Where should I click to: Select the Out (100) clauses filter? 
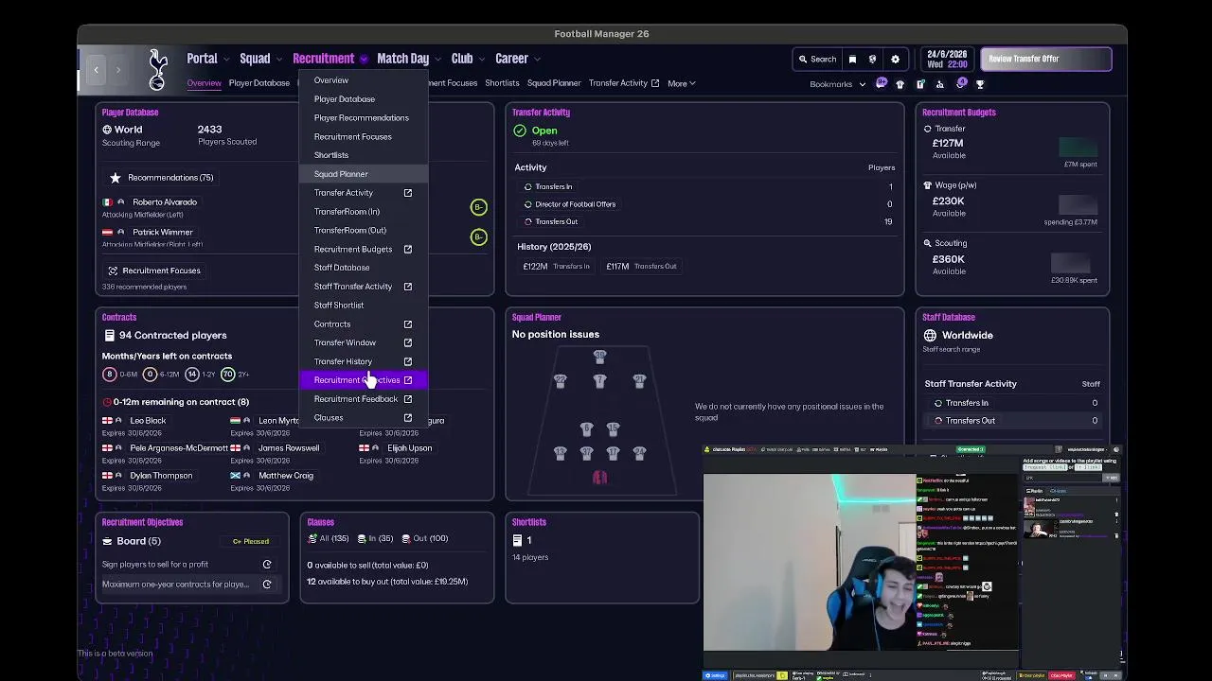[x=425, y=538]
